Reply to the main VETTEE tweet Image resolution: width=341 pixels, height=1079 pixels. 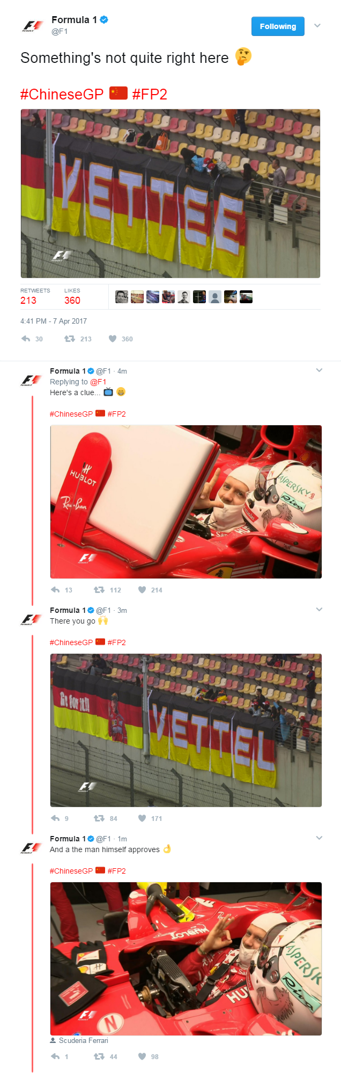26,339
